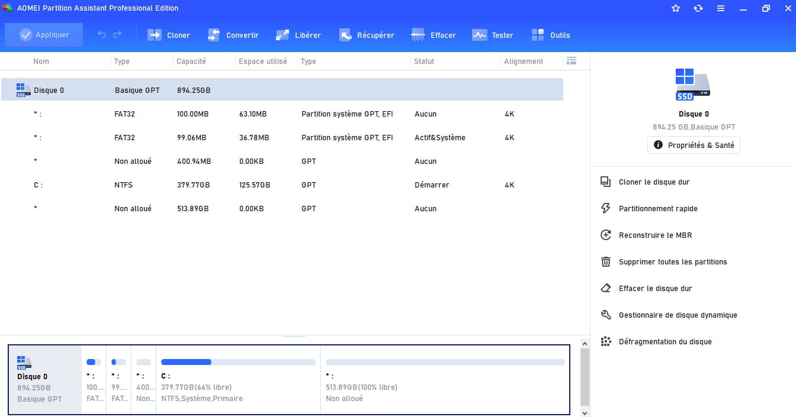796x417 pixels.
Task: Click the Reconstruire MBR circular icon
Action: click(605, 235)
